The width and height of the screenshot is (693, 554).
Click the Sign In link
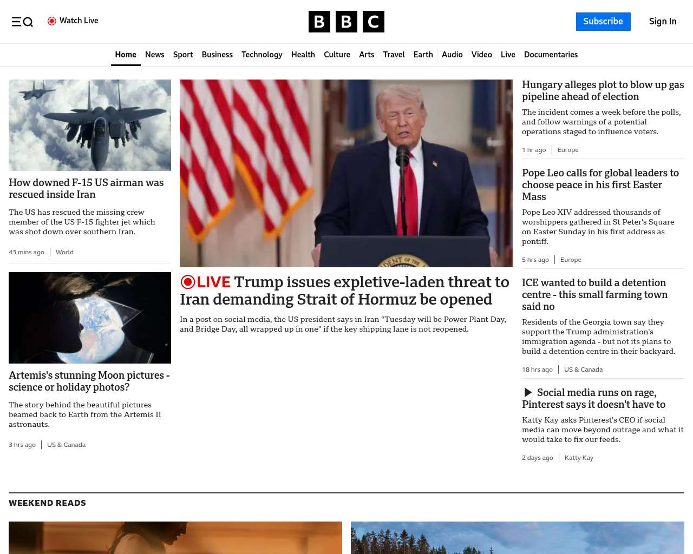[663, 22]
